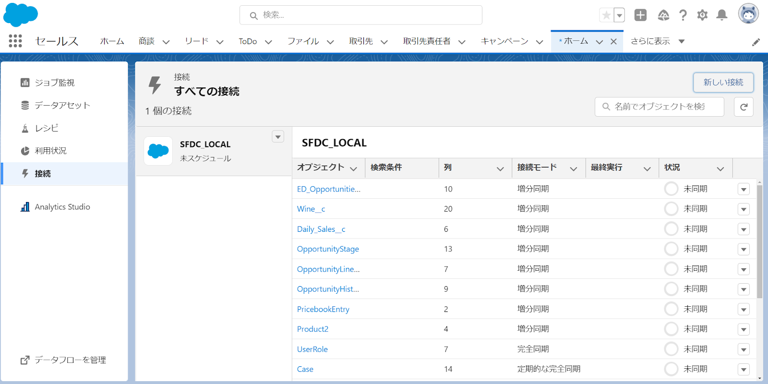Open the 商談 navigation tab
This screenshot has height=384, width=768.
point(146,41)
